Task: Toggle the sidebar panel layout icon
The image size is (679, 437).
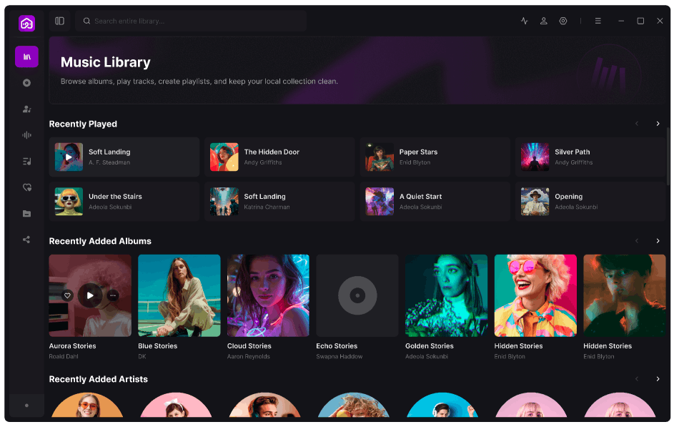Action: pos(60,21)
